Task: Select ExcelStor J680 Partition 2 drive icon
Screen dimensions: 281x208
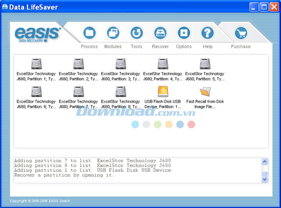Action: (79, 64)
